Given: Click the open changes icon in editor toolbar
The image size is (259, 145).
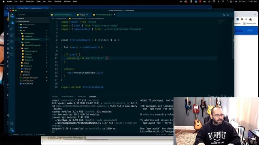Looking at the screenshot, I should click(x=224, y=15).
